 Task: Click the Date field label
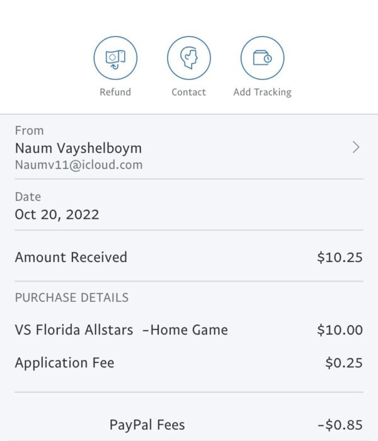point(28,197)
